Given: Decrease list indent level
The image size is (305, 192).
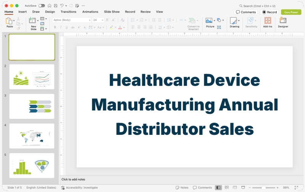Looking at the screenshot, I should click(x=154, y=20).
